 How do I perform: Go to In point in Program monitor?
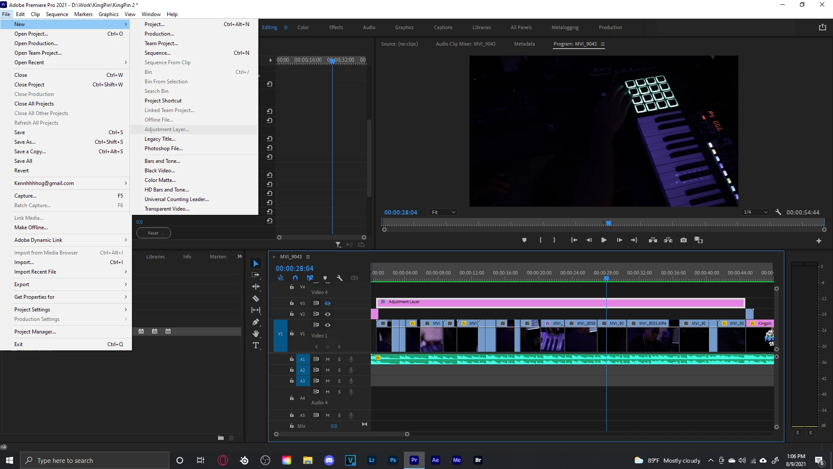point(574,240)
